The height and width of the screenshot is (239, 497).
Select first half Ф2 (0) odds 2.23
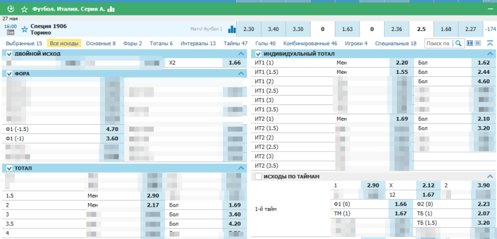(484, 204)
